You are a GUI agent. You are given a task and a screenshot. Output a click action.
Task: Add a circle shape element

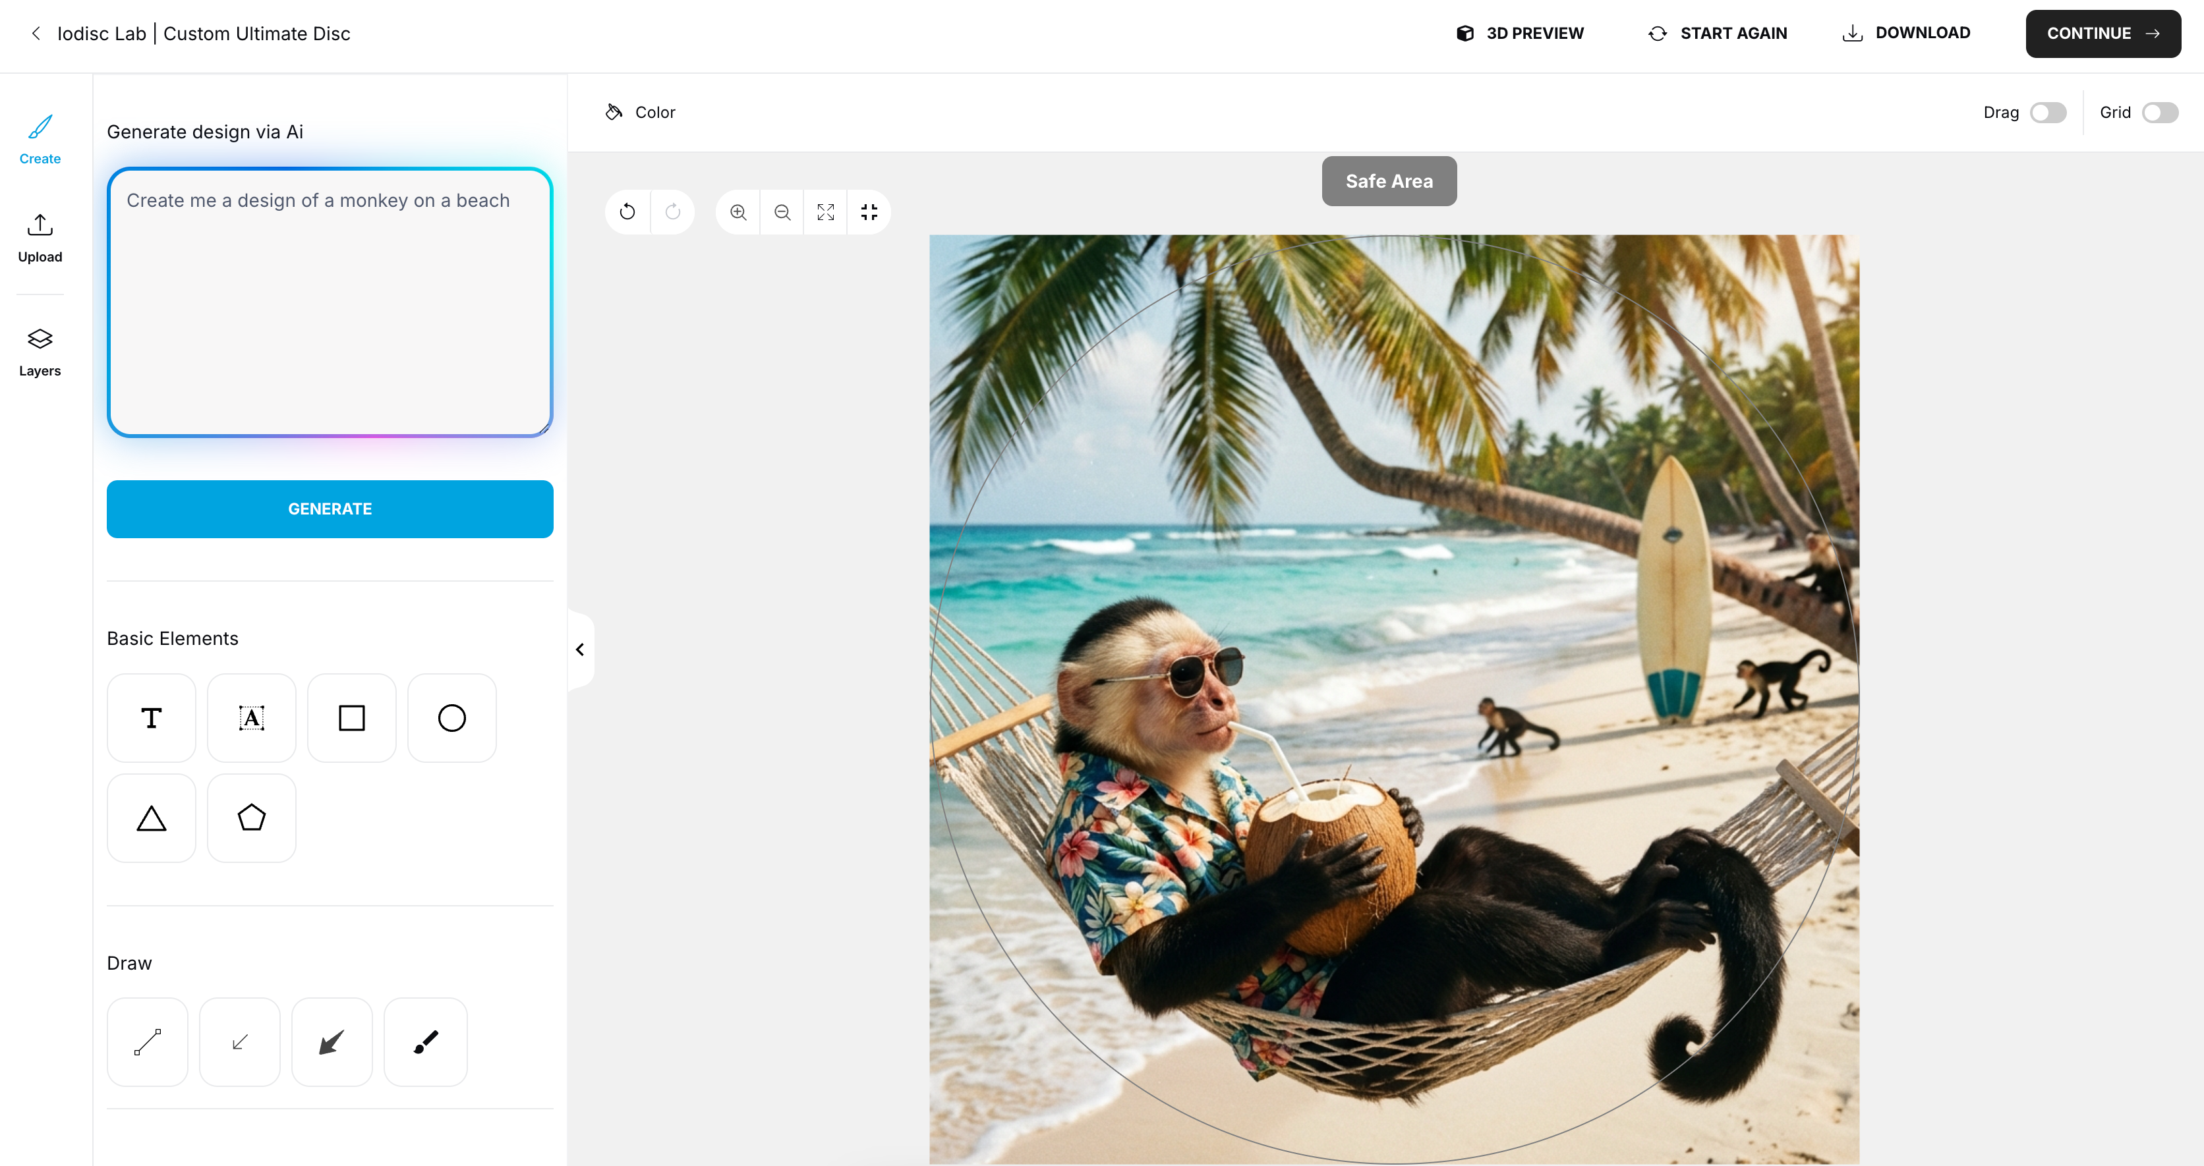pyautogui.click(x=451, y=718)
